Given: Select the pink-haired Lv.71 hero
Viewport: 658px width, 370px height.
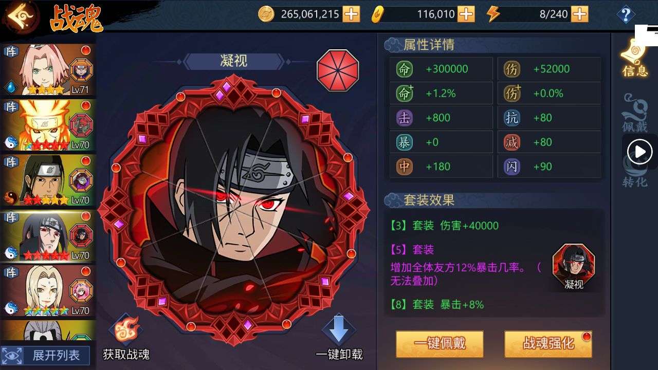Looking at the screenshot, I should pyautogui.click(x=48, y=70).
